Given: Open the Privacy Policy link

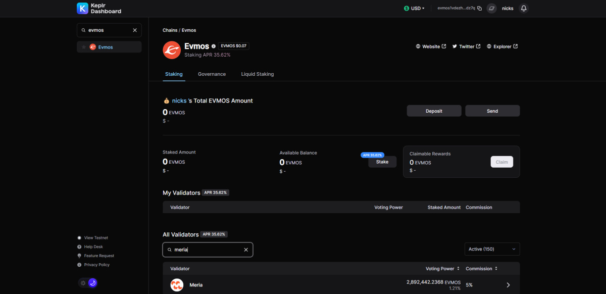Looking at the screenshot, I should click(x=93, y=265).
